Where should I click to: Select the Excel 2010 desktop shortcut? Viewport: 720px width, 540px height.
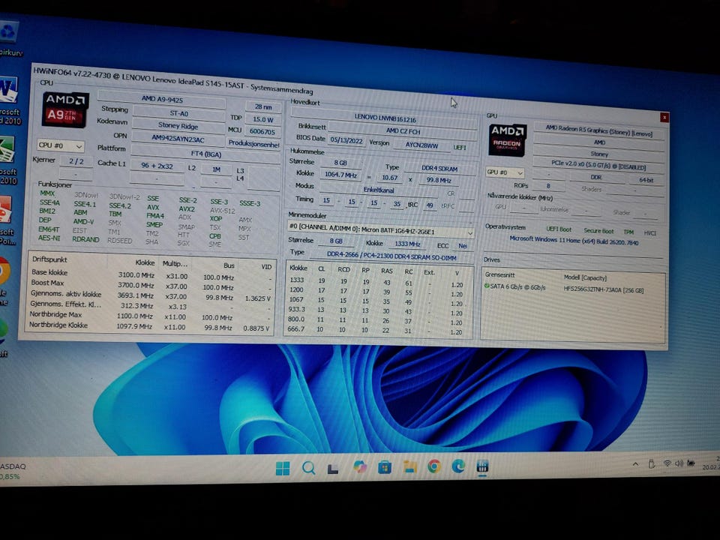click(8, 160)
